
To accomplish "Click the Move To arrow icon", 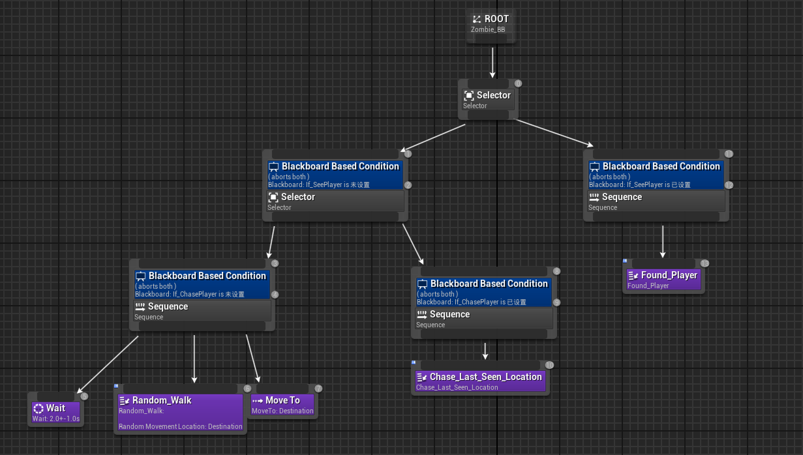I will click(256, 400).
